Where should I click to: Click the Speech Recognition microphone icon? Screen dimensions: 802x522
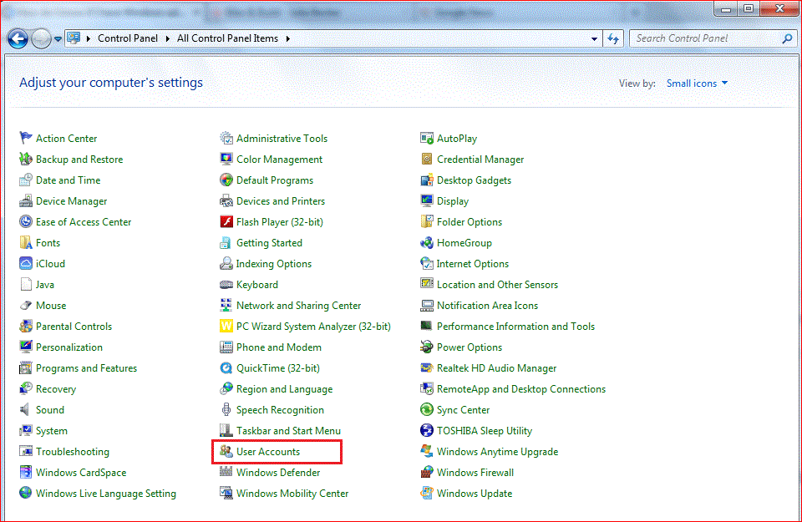pos(226,410)
